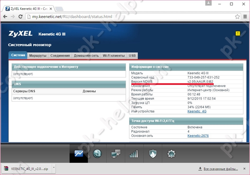
Task: Select the Система tab
Action: click(18, 55)
